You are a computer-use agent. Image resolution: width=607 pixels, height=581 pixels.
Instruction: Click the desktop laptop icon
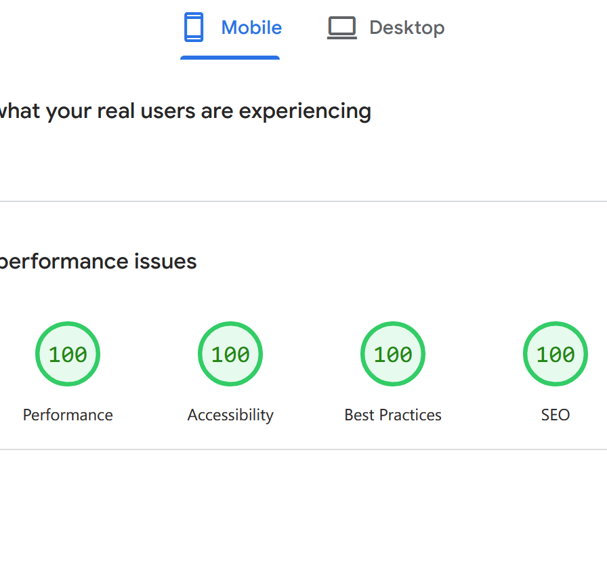[x=342, y=28]
